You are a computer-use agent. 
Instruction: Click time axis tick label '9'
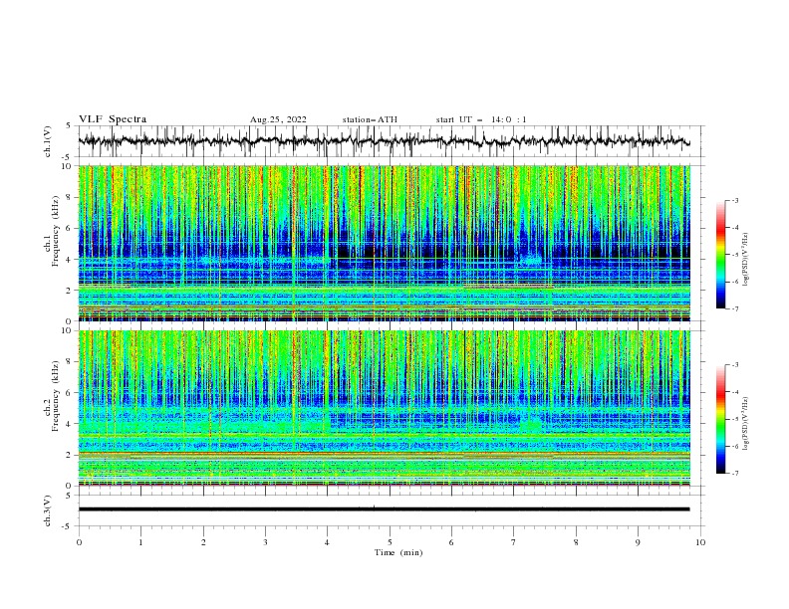(x=638, y=542)
